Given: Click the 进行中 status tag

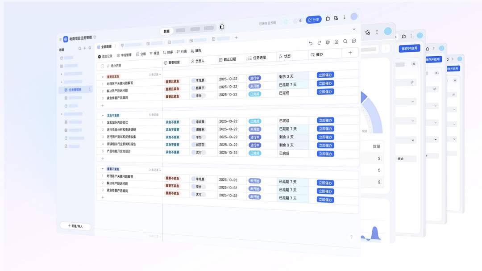Looking at the screenshot, I should pos(254,77).
